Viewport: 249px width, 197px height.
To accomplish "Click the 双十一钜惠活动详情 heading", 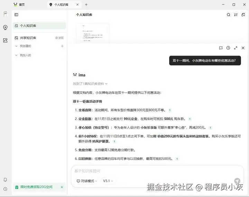I will click(x=87, y=101).
